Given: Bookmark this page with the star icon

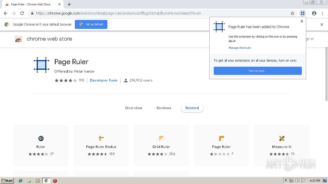Looking at the screenshot, I should pyautogui.click(x=292, y=13).
